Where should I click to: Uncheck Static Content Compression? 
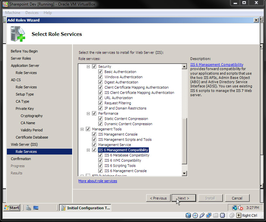[100, 119]
